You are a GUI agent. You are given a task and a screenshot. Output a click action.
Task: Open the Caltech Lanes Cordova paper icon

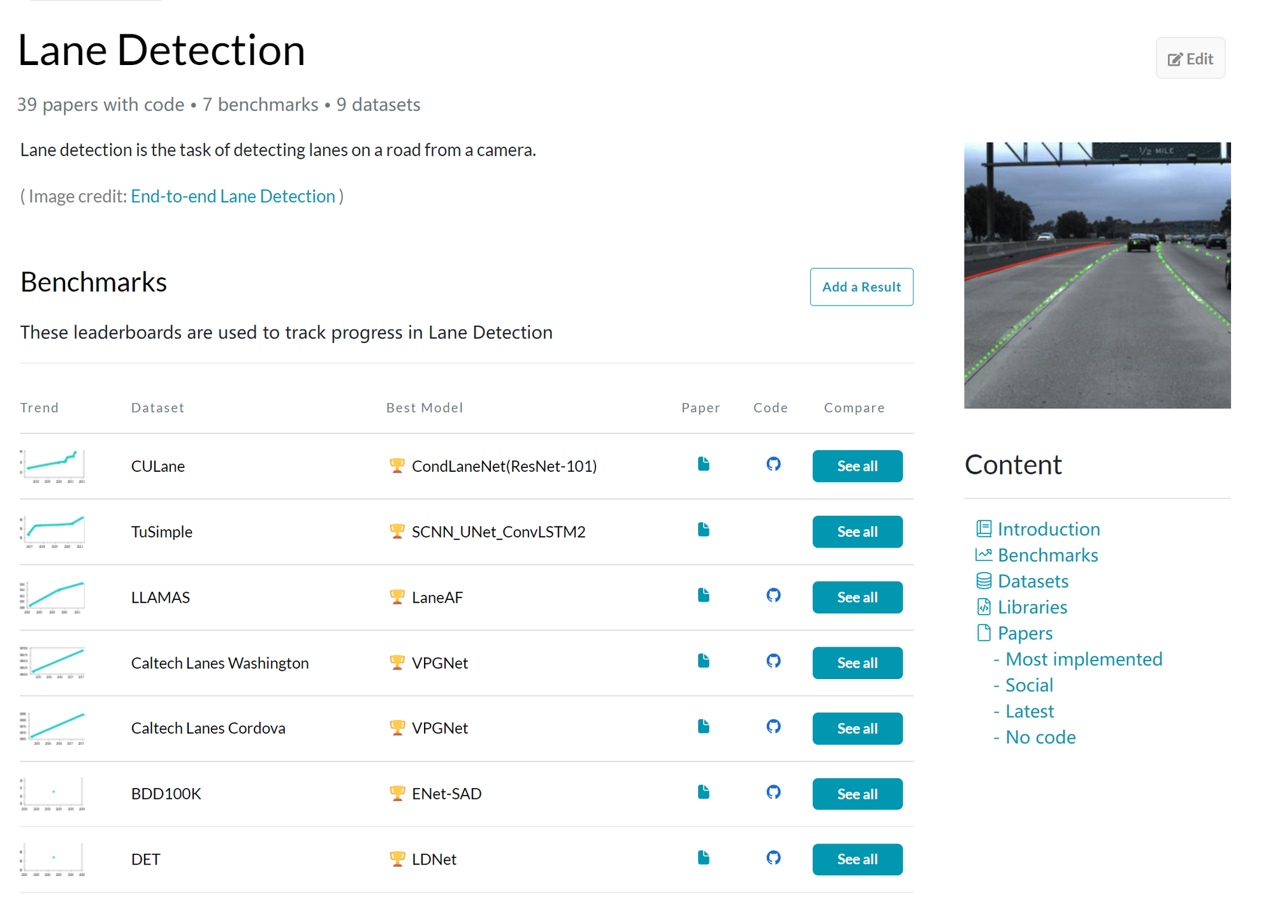(703, 726)
